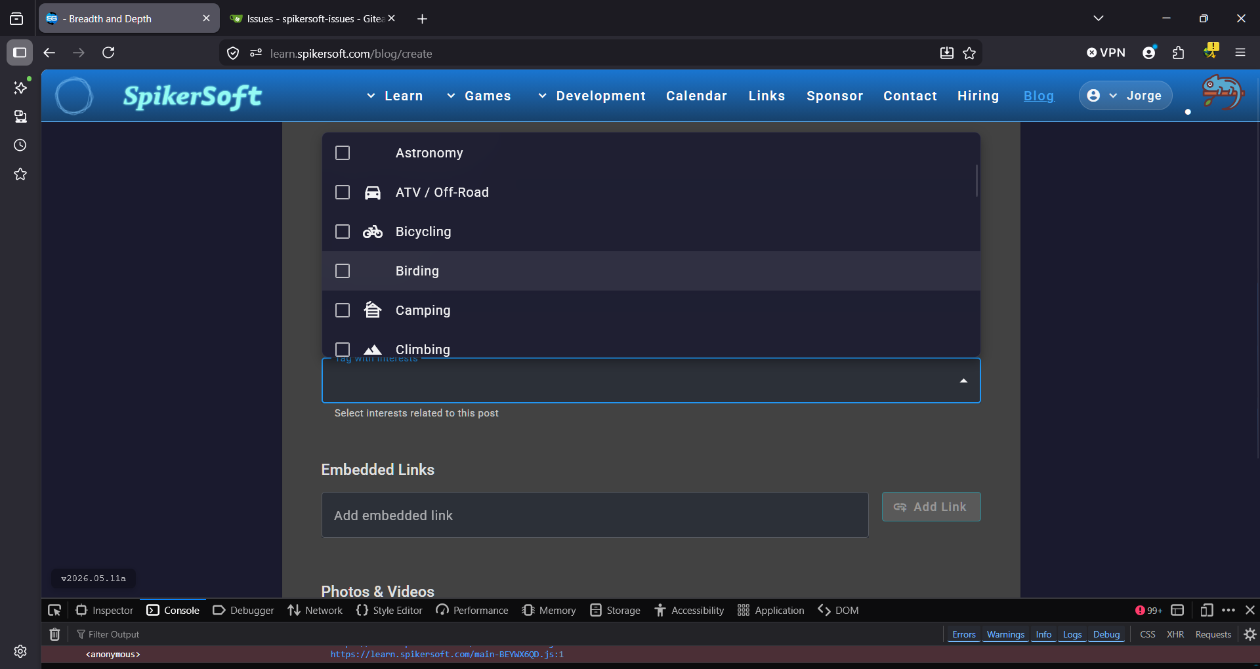The image size is (1260, 669).
Task: Toggle the Logs console filter
Action: pos(1072,634)
